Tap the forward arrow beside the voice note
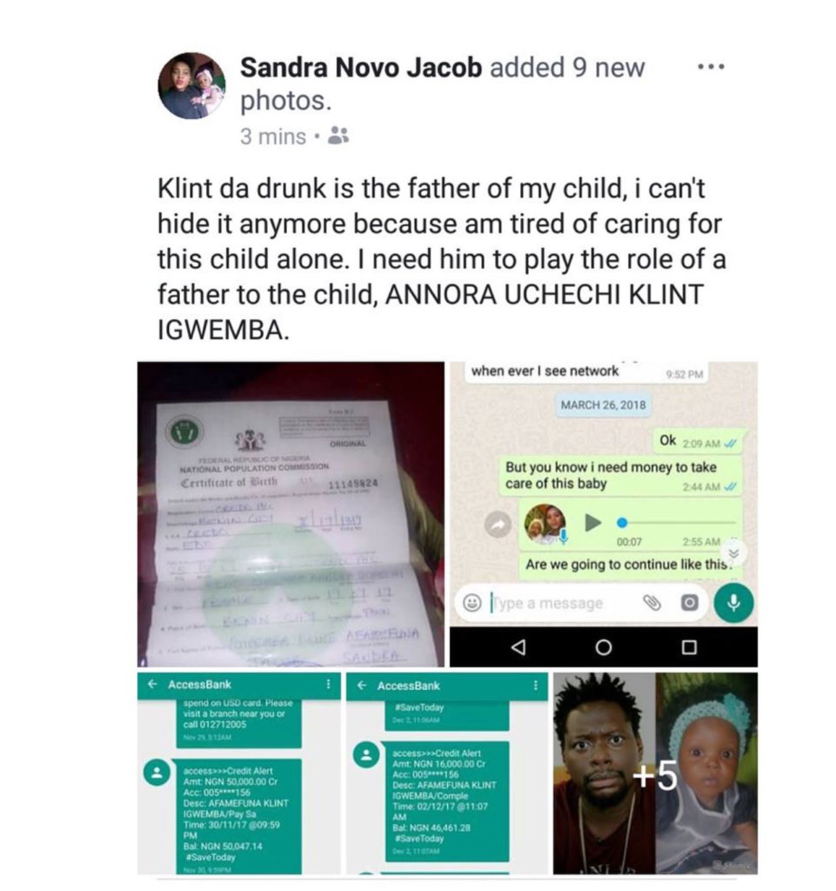Screen dimensions: 836x891 (498, 525)
